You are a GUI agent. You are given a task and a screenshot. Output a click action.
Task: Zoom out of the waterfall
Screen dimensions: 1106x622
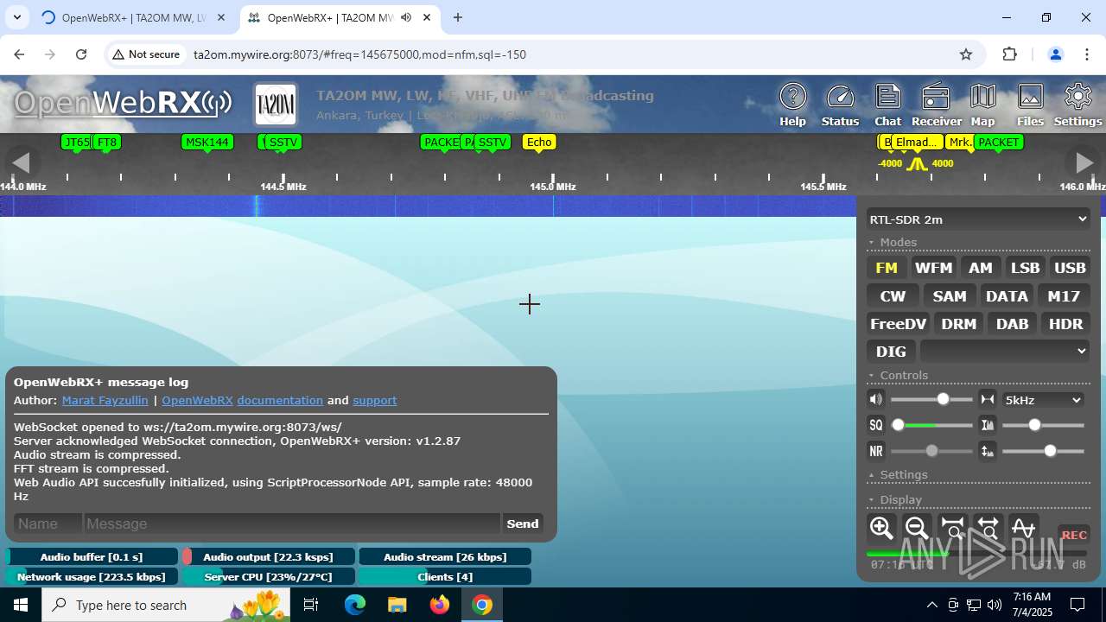pos(917,528)
